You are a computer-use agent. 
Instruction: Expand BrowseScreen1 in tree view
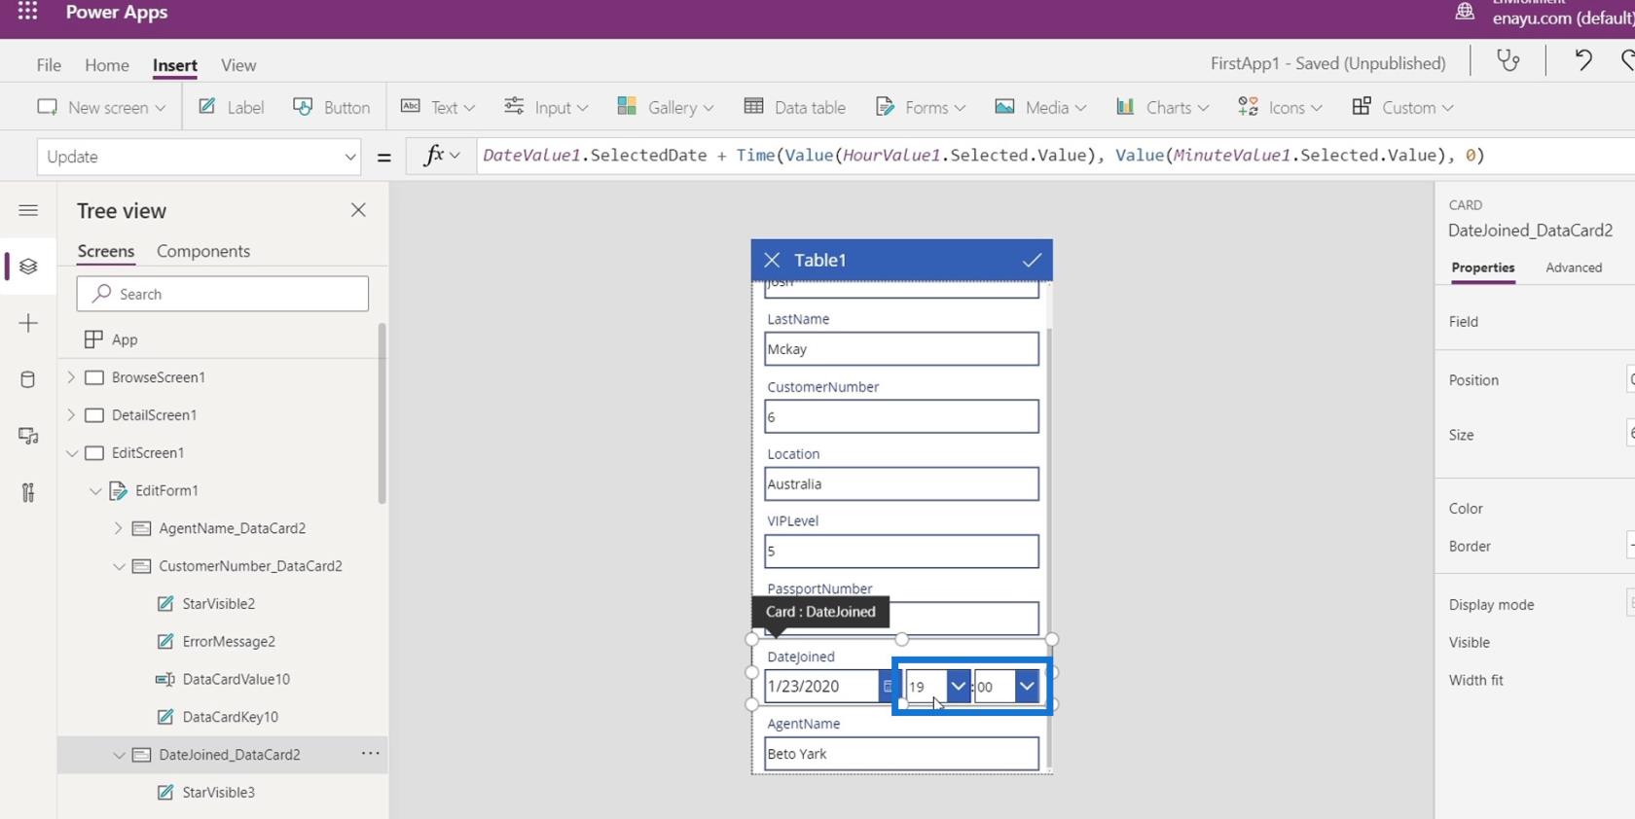click(x=71, y=377)
